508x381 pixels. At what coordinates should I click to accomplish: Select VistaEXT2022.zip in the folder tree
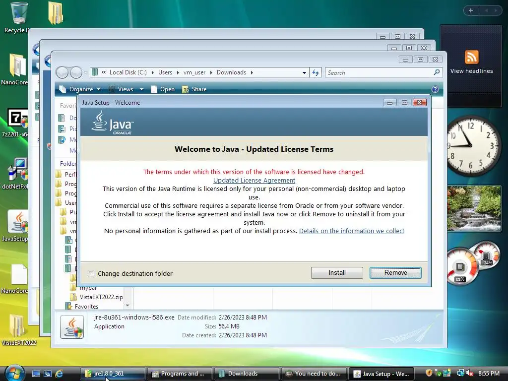pos(101,297)
